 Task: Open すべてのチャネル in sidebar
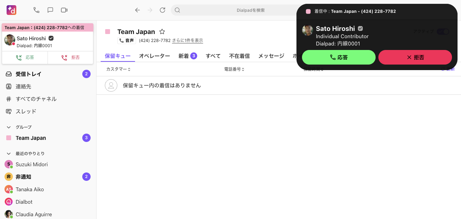click(48, 99)
